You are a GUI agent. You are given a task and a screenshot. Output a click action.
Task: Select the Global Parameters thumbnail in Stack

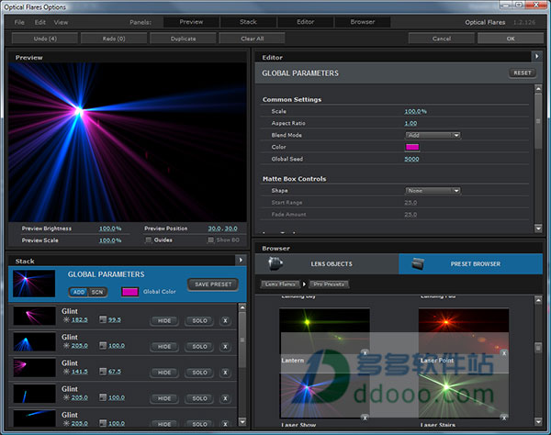(34, 284)
